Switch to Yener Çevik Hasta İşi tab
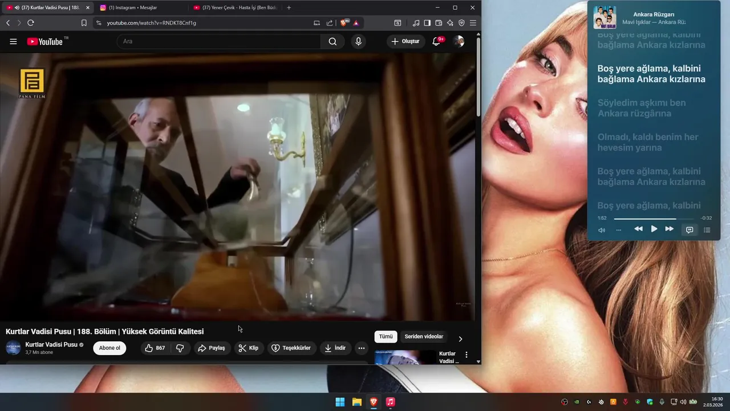730x411 pixels. pyautogui.click(x=235, y=7)
